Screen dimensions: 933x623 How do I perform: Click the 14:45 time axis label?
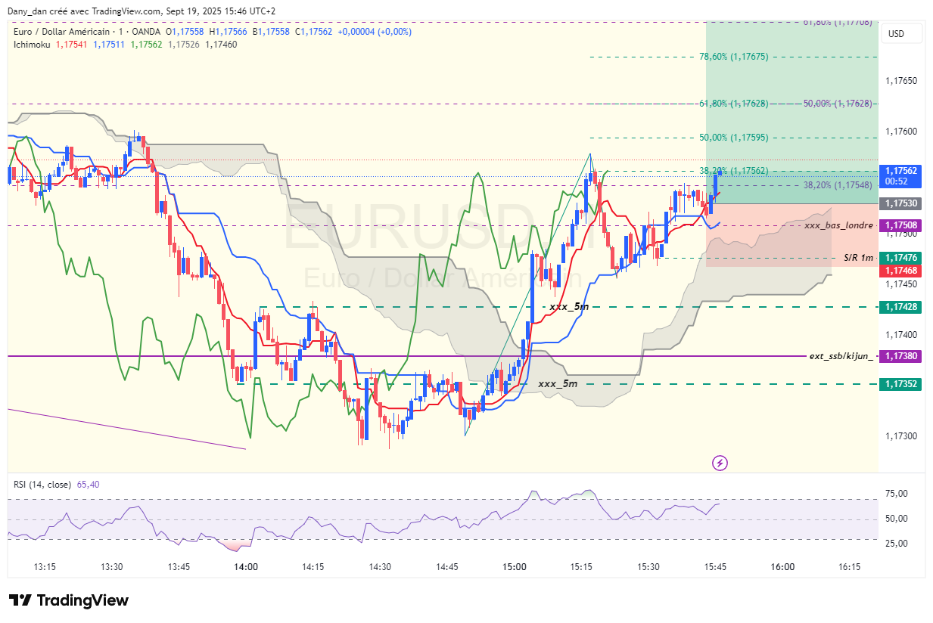click(x=447, y=567)
